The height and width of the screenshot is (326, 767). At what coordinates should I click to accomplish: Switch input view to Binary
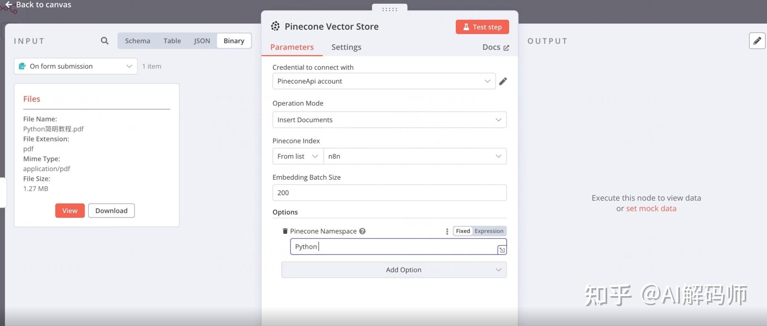click(x=234, y=41)
